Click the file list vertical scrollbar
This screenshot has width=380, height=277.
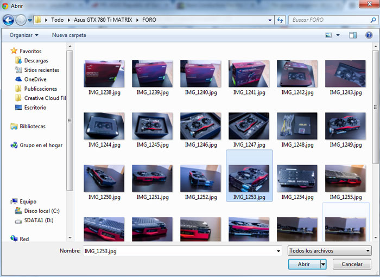[x=376, y=109]
